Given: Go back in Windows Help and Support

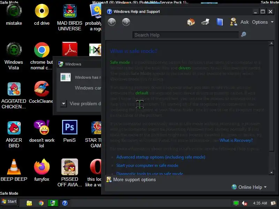Looking at the screenshot, I should (x=112, y=22).
